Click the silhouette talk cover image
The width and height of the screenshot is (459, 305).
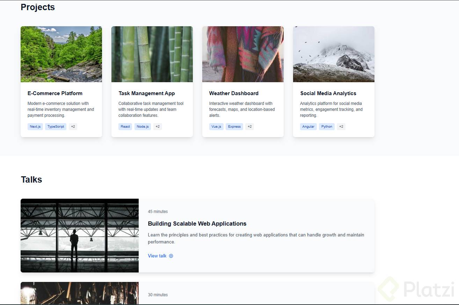pos(80,235)
